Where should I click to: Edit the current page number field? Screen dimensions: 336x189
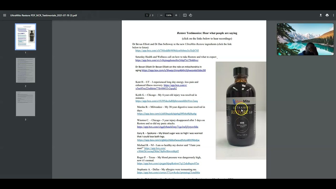point(147,15)
